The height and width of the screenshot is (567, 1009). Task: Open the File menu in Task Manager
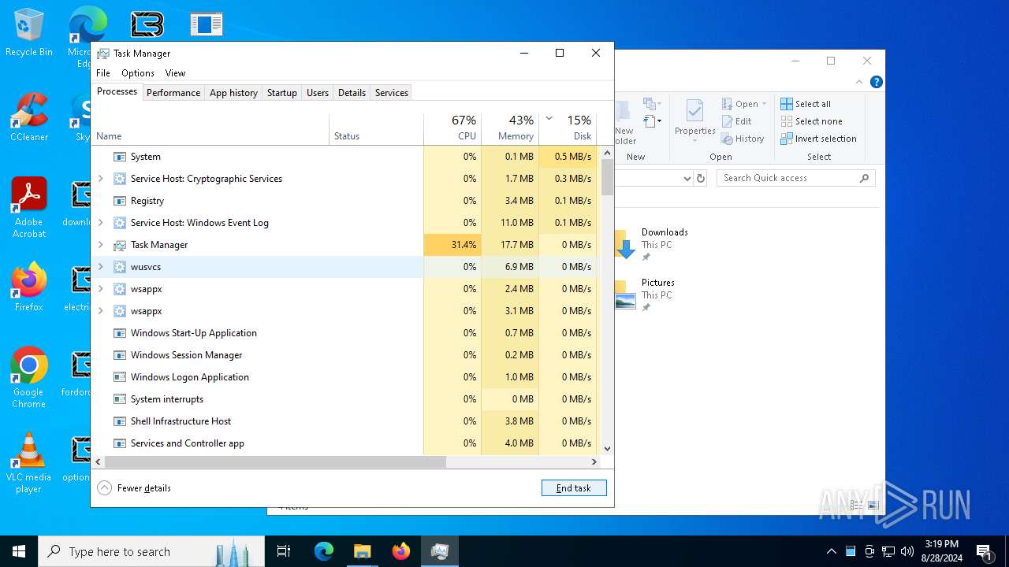(103, 73)
